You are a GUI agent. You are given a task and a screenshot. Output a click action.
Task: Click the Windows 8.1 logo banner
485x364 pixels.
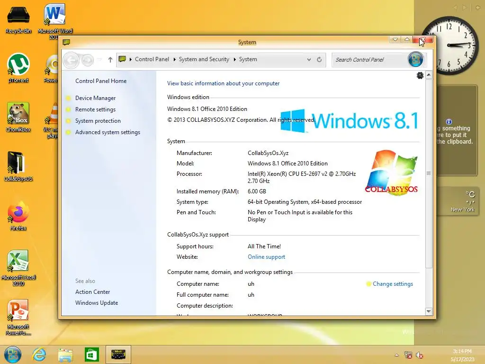(349, 121)
